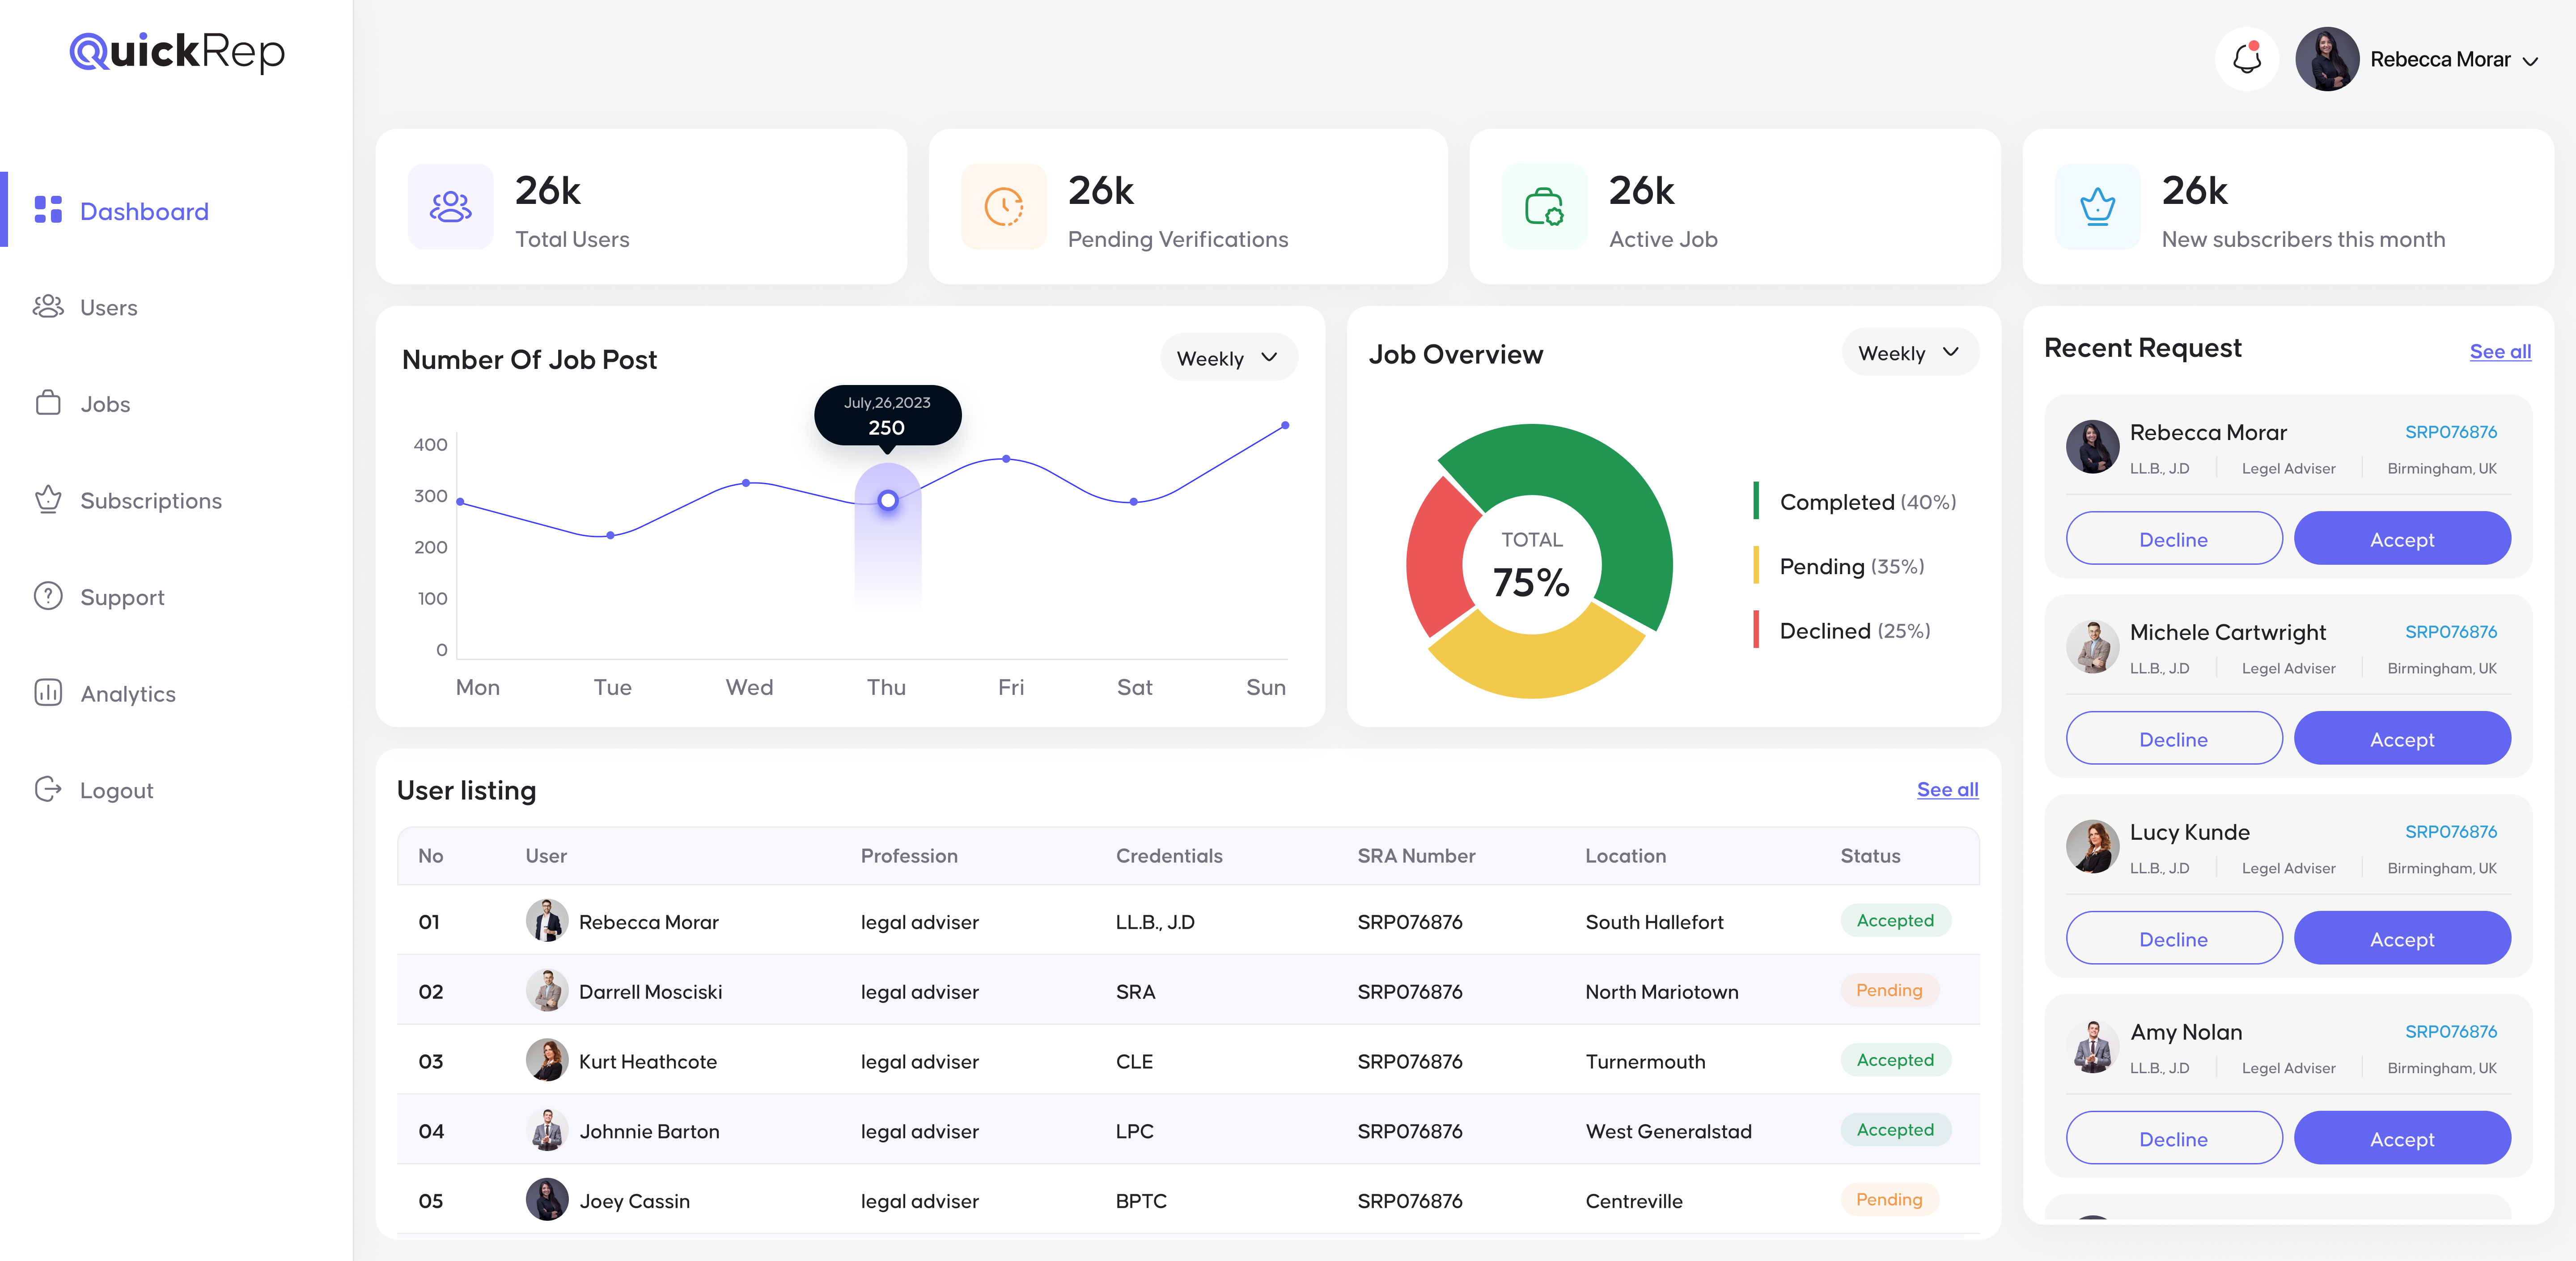Screen dimensions: 2576x1261
Task: Click the notification bell icon
Action: click(2246, 59)
